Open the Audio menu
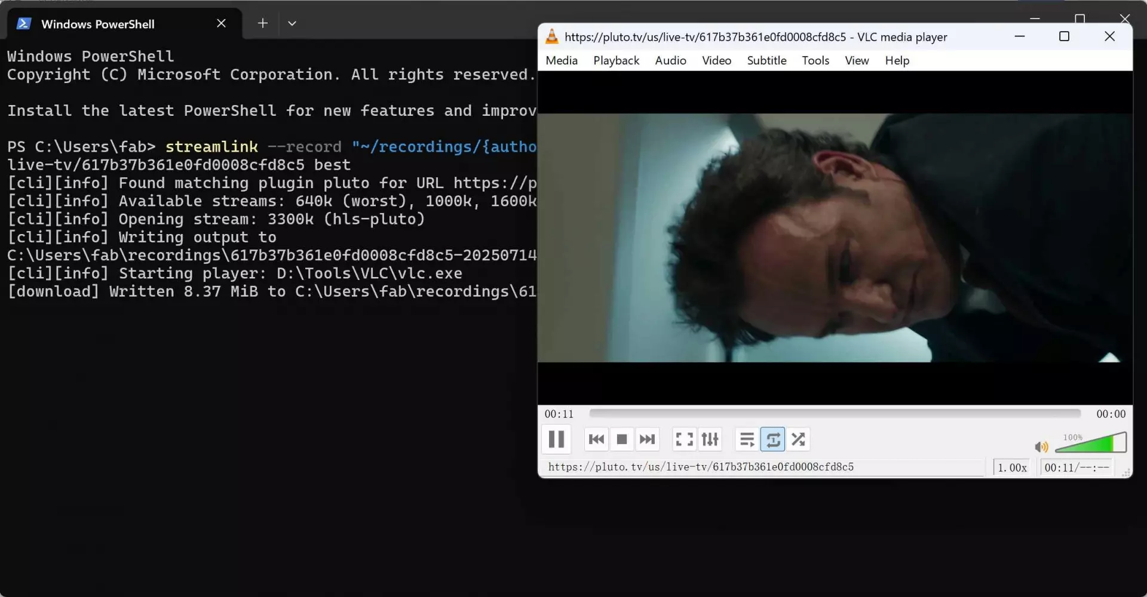The height and width of the screenshot is (597, 1147). 670,60
